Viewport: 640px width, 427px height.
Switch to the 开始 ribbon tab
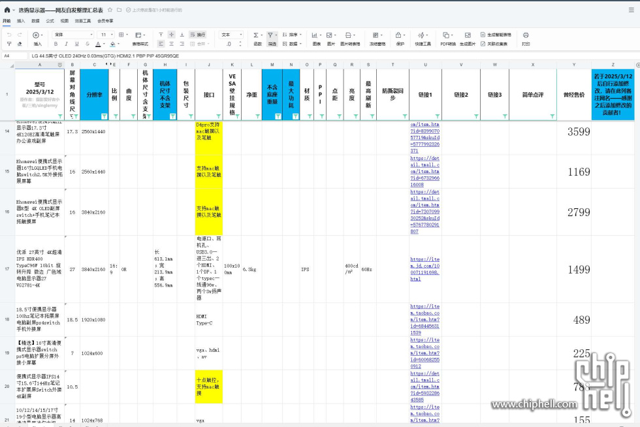(x=7, y=21)
